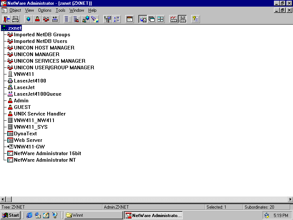Click the Create User toolbar icon
The width and height of the screenshot is (293, 220).
[x=37, y=19]
